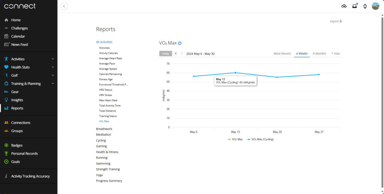
Task: Click the May 6 data point on chart
Action: click(x=193, y=76)
